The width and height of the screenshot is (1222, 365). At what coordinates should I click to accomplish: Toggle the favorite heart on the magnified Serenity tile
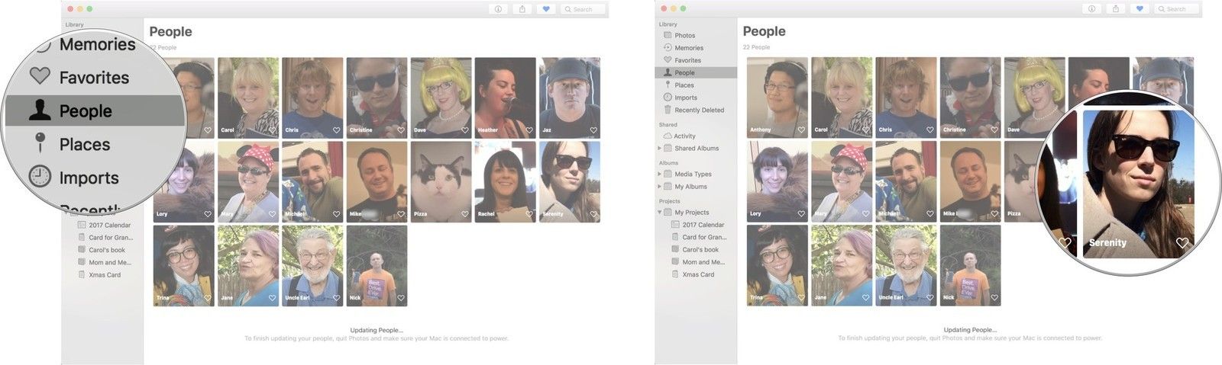pyautogui.click(x=1182, y=243)
